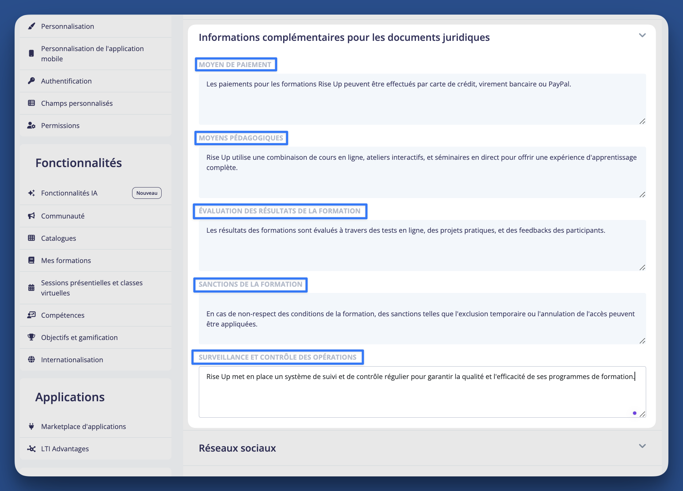This screenshot has height=491, width=683.
Task: Go to Authentification settings
Action: pyautogui.click(x=96, y=81)
